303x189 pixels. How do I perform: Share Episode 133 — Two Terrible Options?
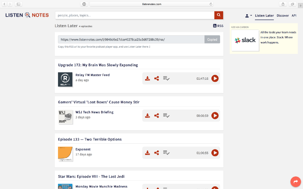[156, 153]
